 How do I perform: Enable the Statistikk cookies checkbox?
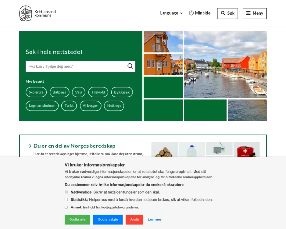point(66,199)
